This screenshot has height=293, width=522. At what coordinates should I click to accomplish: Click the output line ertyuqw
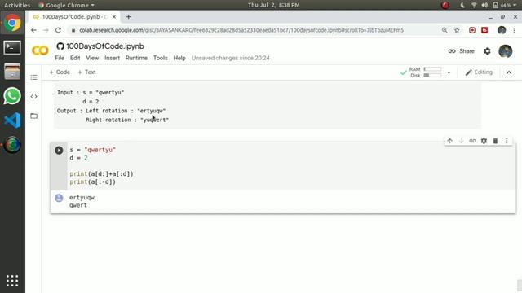pyautogui.click(x=82, y=197)
